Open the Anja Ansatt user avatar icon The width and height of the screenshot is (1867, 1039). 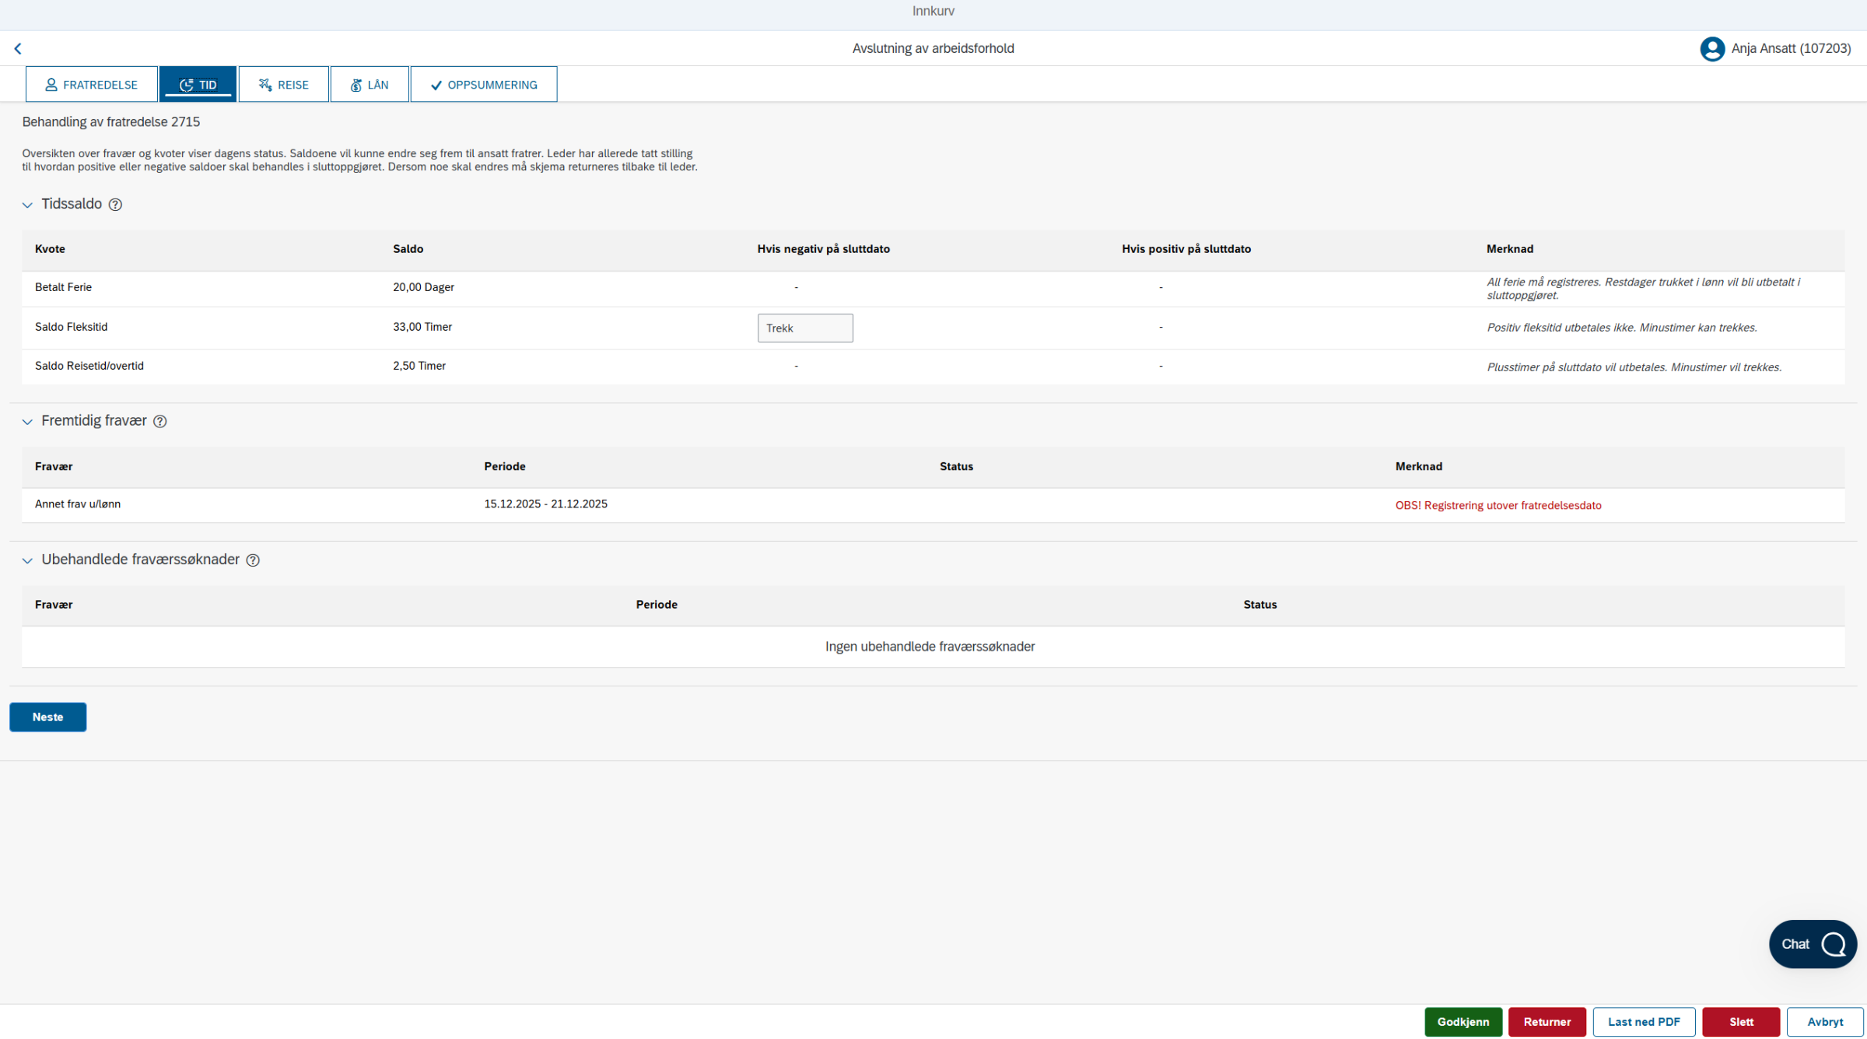point(1711,48)
